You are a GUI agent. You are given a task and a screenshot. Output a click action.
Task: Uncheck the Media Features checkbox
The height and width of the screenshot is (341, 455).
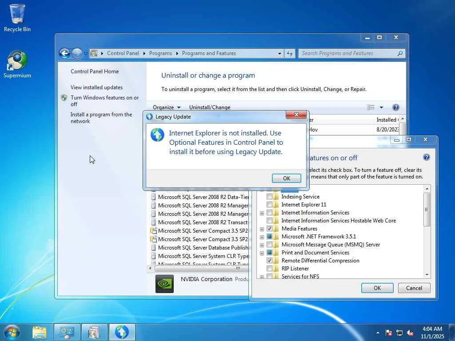(x=269, y=229)
